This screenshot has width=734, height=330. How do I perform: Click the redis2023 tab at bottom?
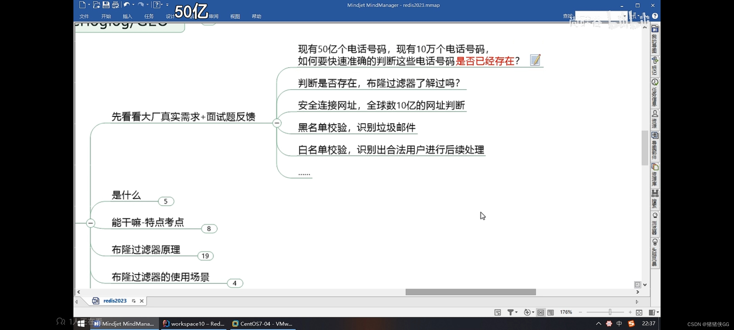114,301
